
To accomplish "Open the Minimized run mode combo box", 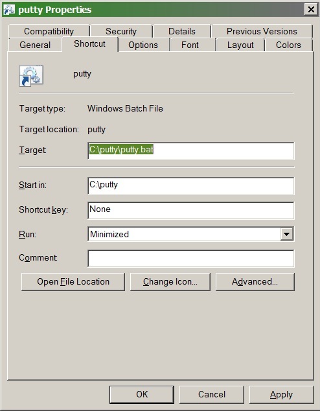I will 191,234.
